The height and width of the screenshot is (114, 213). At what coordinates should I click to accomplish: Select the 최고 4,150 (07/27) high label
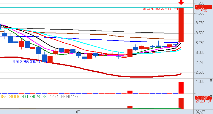tap(158, 9)
